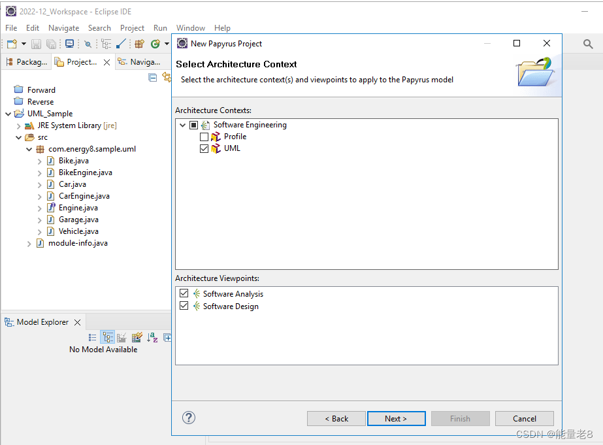Screen dimensions: 603x445
Task: Expand the Engine.java node
Action: (39, 208)
